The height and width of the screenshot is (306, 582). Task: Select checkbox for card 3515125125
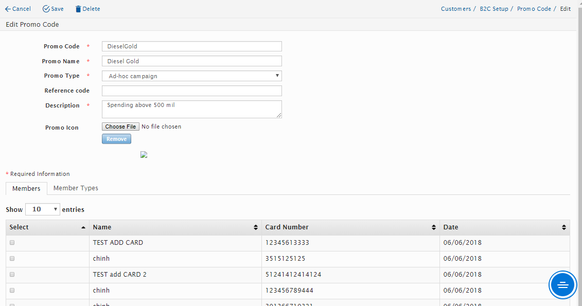click(x=12, y=259)
